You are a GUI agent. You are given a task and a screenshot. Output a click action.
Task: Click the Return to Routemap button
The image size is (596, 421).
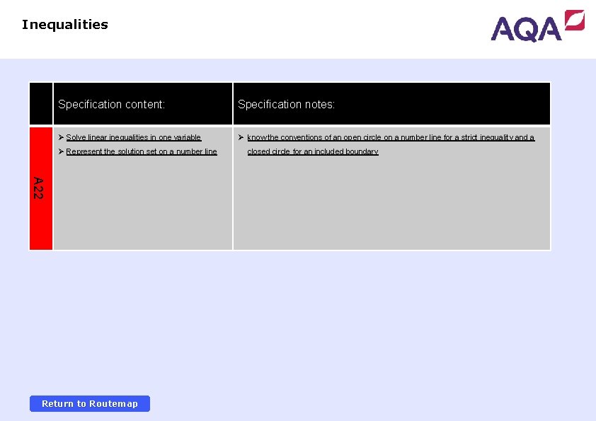point(90,403)
